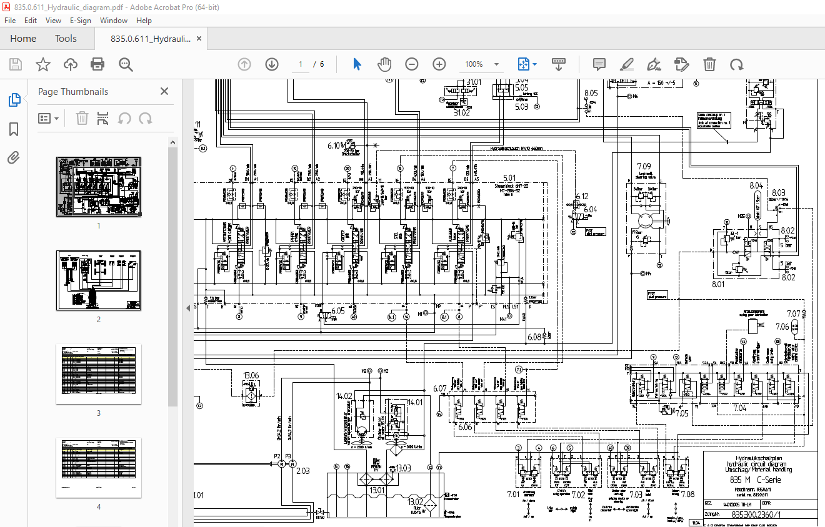Delete page with trash icon in toolbar
The width and height of the screenshot is (825, 527).
pos(709,64)
